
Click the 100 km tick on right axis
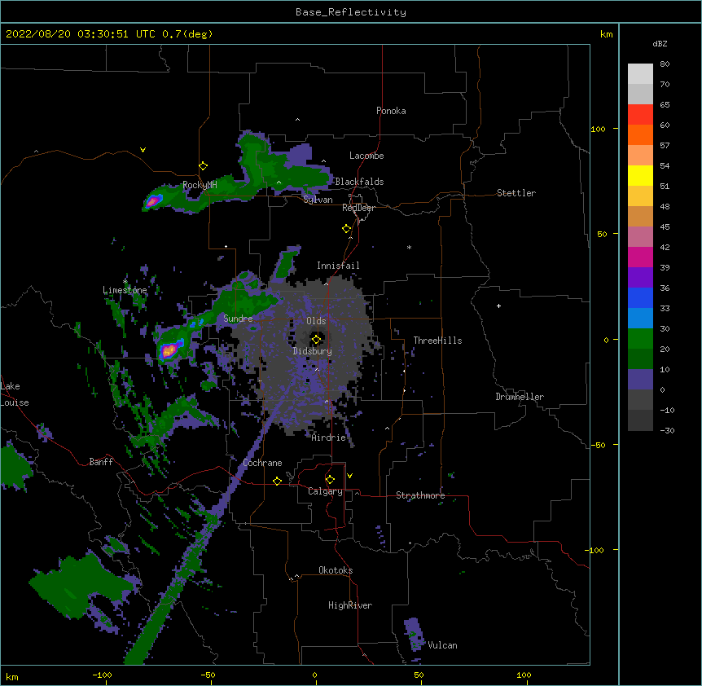pyautogui.click(x=598, y=129)
